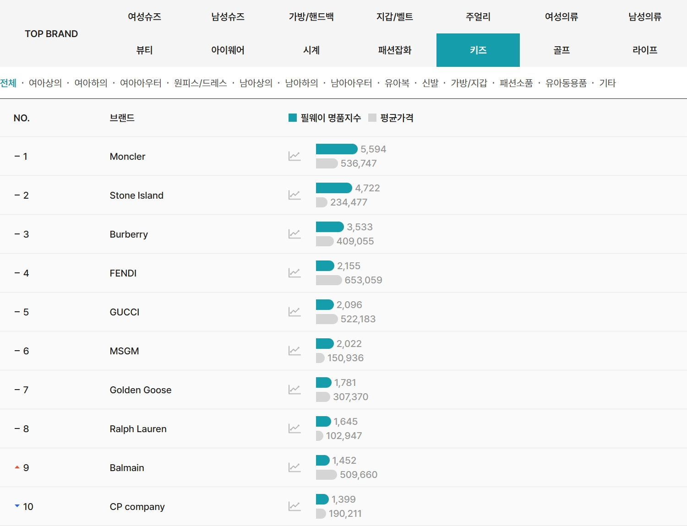Open trend chart icon for Balmain
687x526 pixels.
tap(294, 467)
